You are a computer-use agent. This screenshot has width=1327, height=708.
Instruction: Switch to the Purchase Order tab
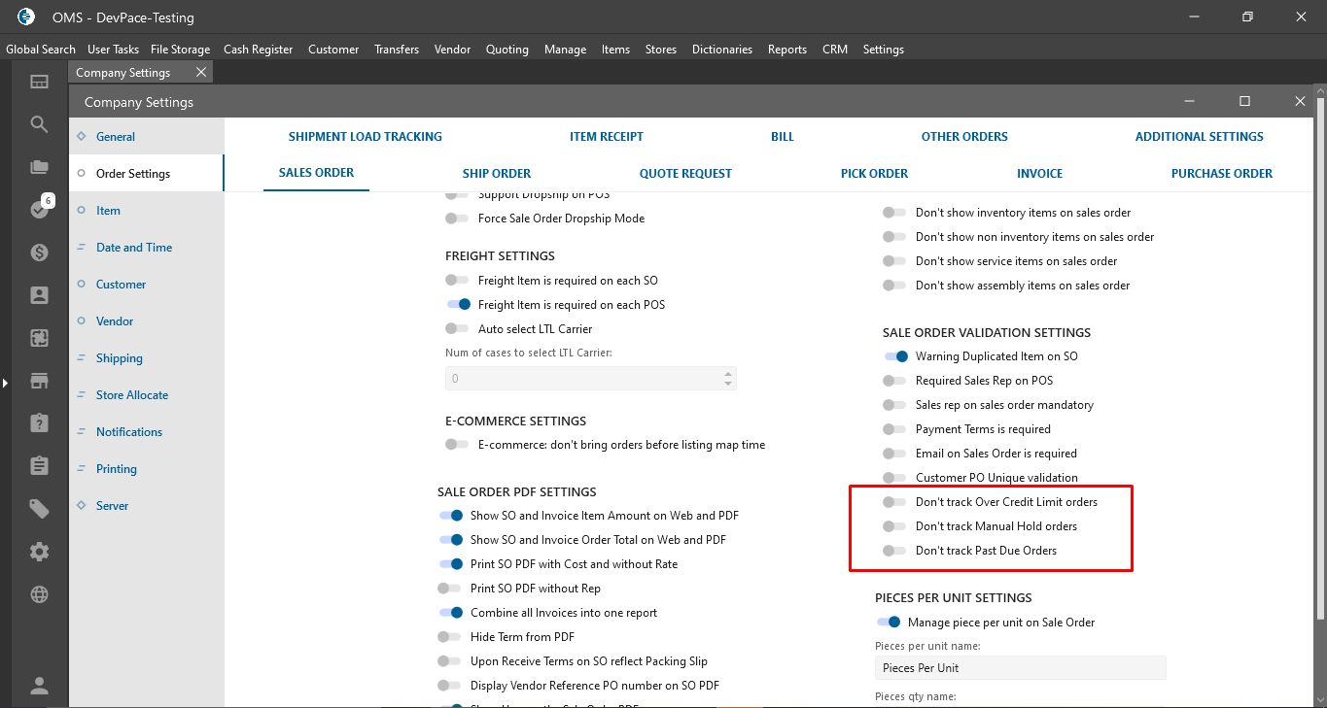click(1221, 174)
